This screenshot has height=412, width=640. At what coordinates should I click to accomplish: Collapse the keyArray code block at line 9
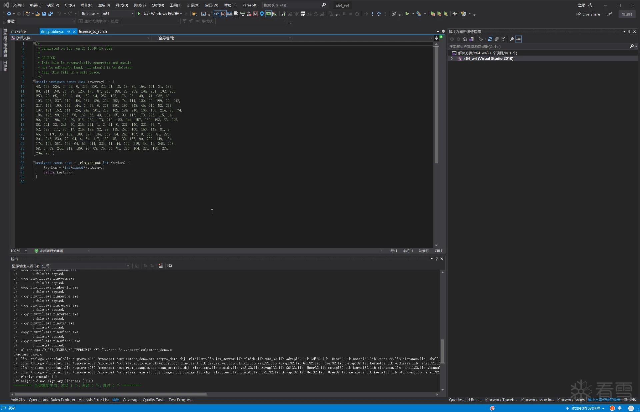point(34,82)
